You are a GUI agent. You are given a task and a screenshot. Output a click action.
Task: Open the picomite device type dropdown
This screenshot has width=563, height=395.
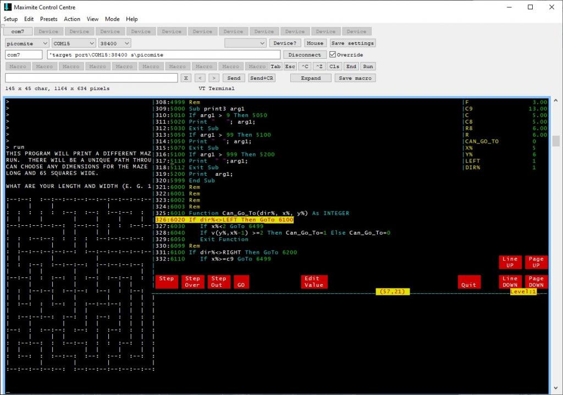pyautogui.click(x=27, y=43)
